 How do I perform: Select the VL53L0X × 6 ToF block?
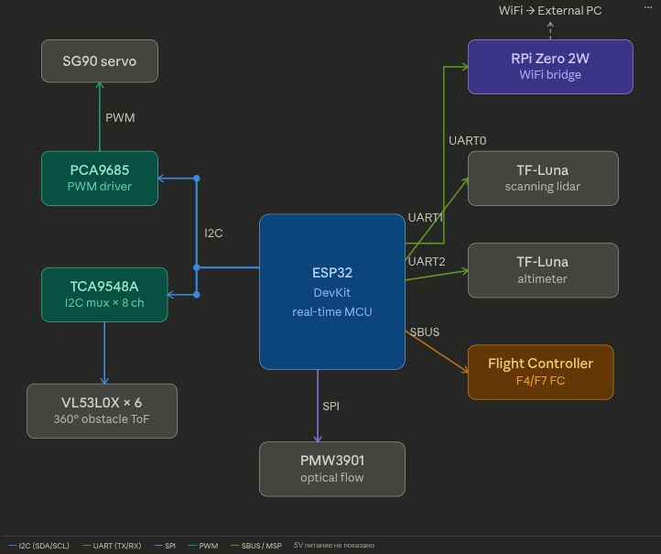point(102,411)
